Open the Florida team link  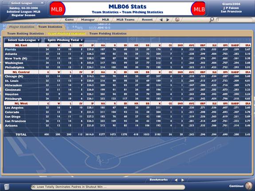(x=10, y=50)
